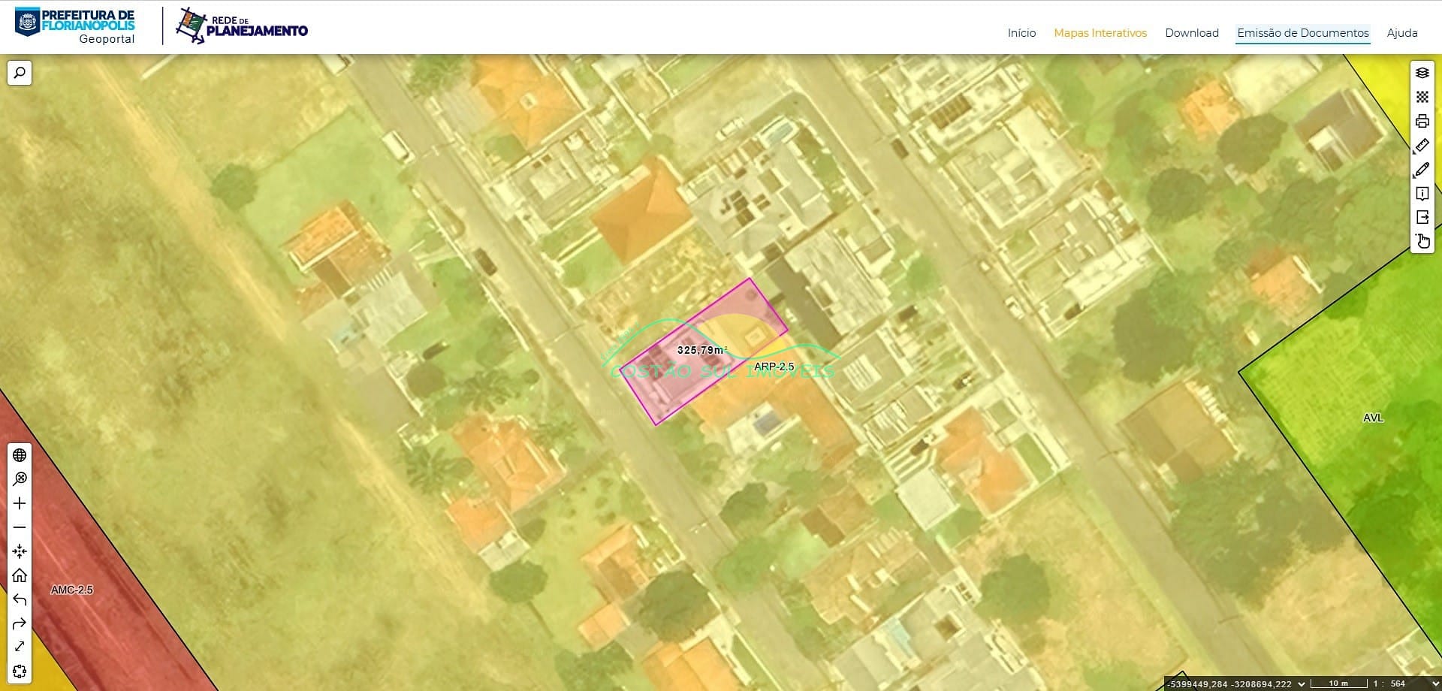Click the checkered basemap icon
This screenshot has width=1442, height=691.
[x=1422, y=97]
